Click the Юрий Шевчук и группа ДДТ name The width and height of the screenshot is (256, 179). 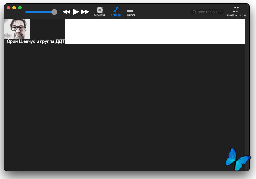(x=35, y=41)
